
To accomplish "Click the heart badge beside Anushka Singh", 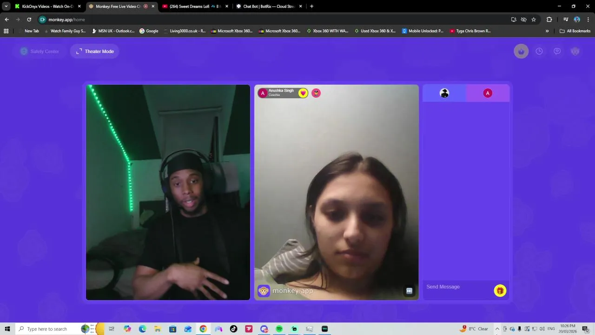I will tap(303, 93).
